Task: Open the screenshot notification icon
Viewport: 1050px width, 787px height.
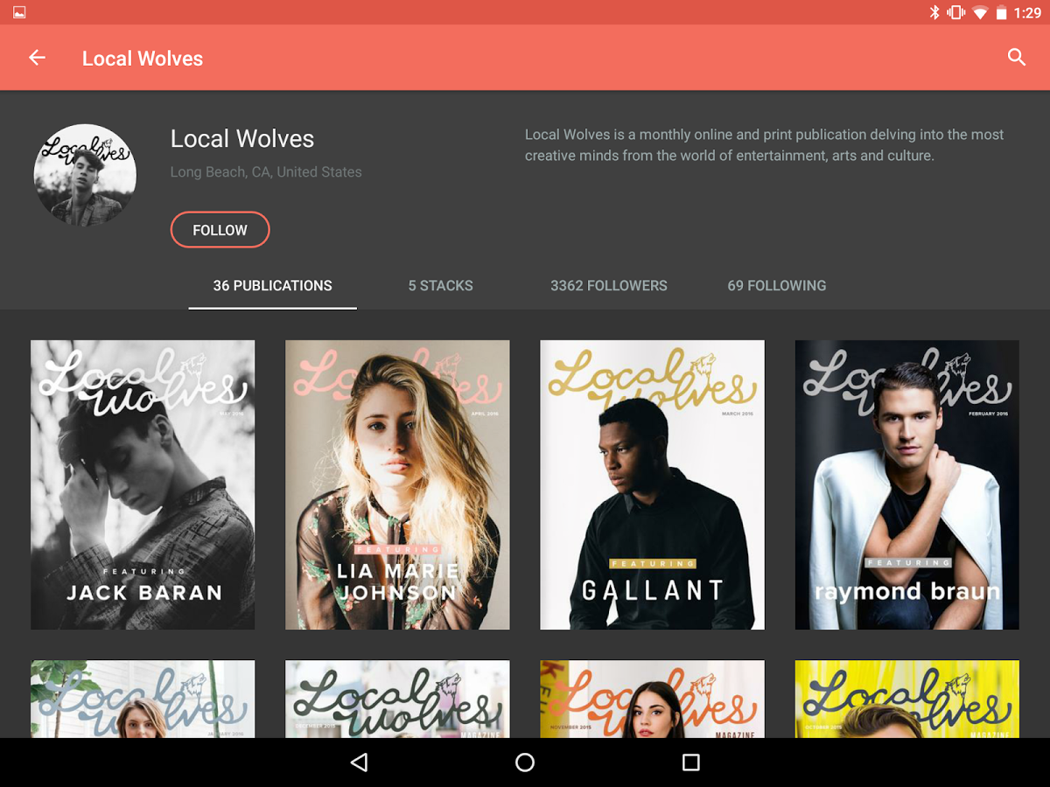Action: (18, 11)
